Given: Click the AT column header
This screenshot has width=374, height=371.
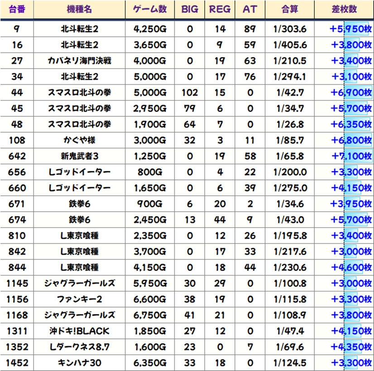Looking at the screenshot, I should click(x=249, y=10).
